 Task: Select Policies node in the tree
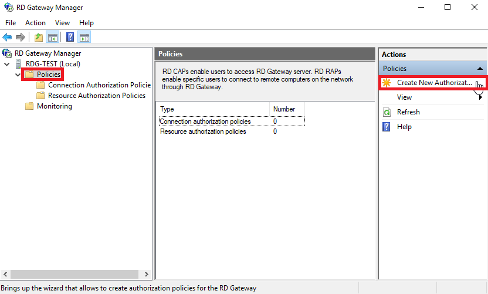49,75
